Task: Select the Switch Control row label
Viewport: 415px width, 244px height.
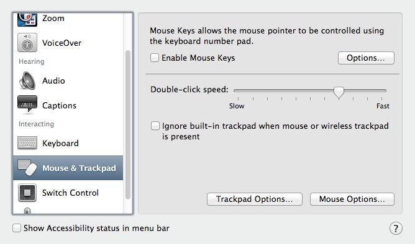Action: click(x=70, y=193)
